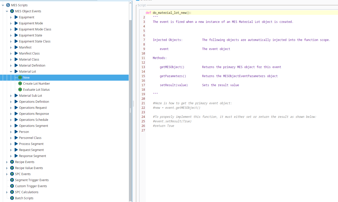The image size is (338, 202).
Task: Select the Personnel Class tree item
Action: 30,138
